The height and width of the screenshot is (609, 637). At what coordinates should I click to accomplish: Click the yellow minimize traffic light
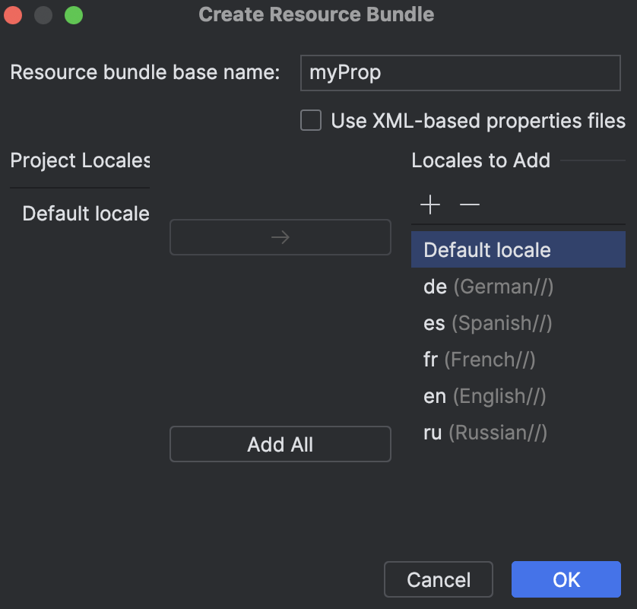click(43, 14)
